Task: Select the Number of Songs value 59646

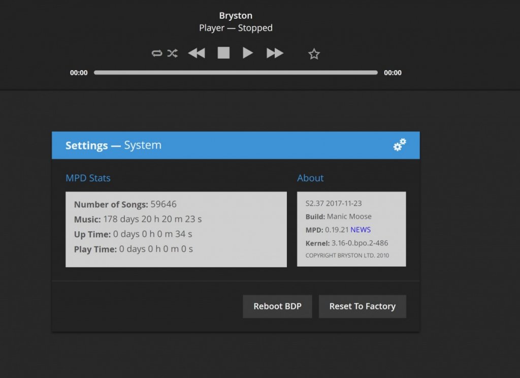Action: pos(164,204)
